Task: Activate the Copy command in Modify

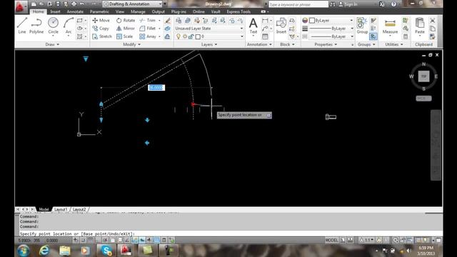Action: tap(101, 29)
